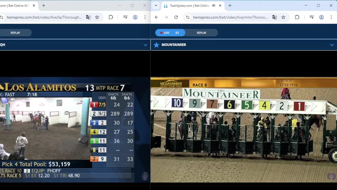
Task: Switch to REPLAY in right window
Action: click(201, 33)
